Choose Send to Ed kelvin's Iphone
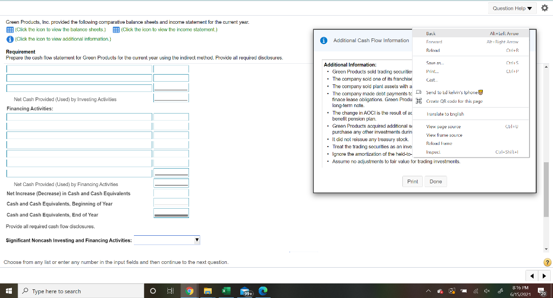 click(x=470, y=92)
